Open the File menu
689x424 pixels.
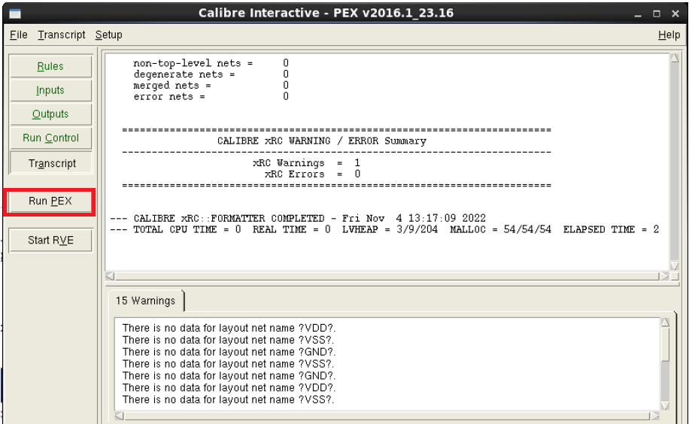19,35
